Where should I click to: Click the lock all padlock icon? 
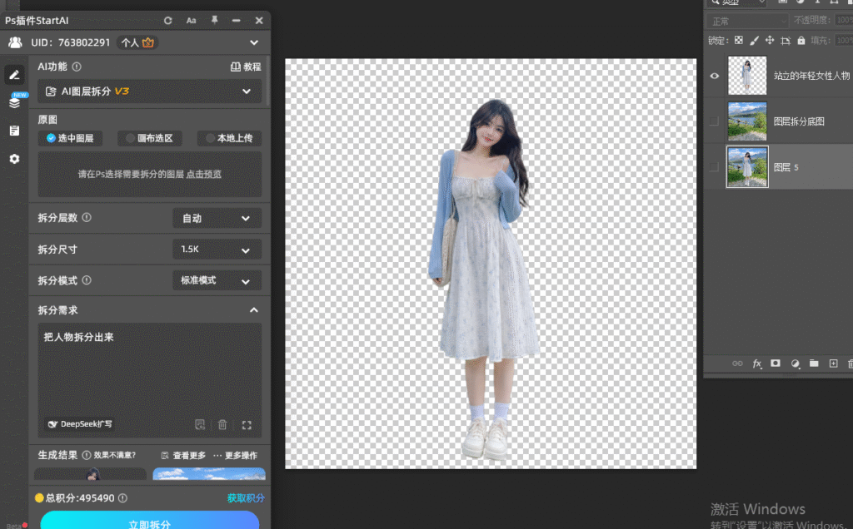pos(801,40)
